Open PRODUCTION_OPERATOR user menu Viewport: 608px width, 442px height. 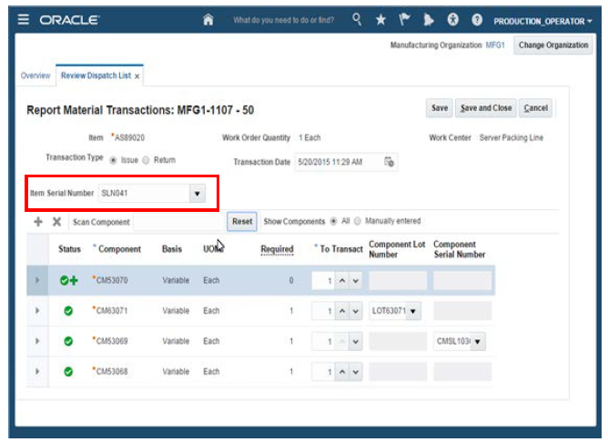coord(542,21)
